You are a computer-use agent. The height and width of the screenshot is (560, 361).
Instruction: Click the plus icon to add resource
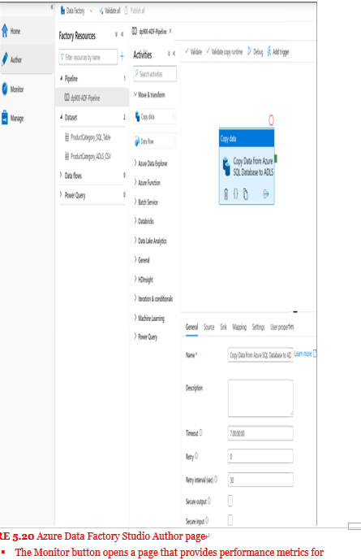pos(122,56)
